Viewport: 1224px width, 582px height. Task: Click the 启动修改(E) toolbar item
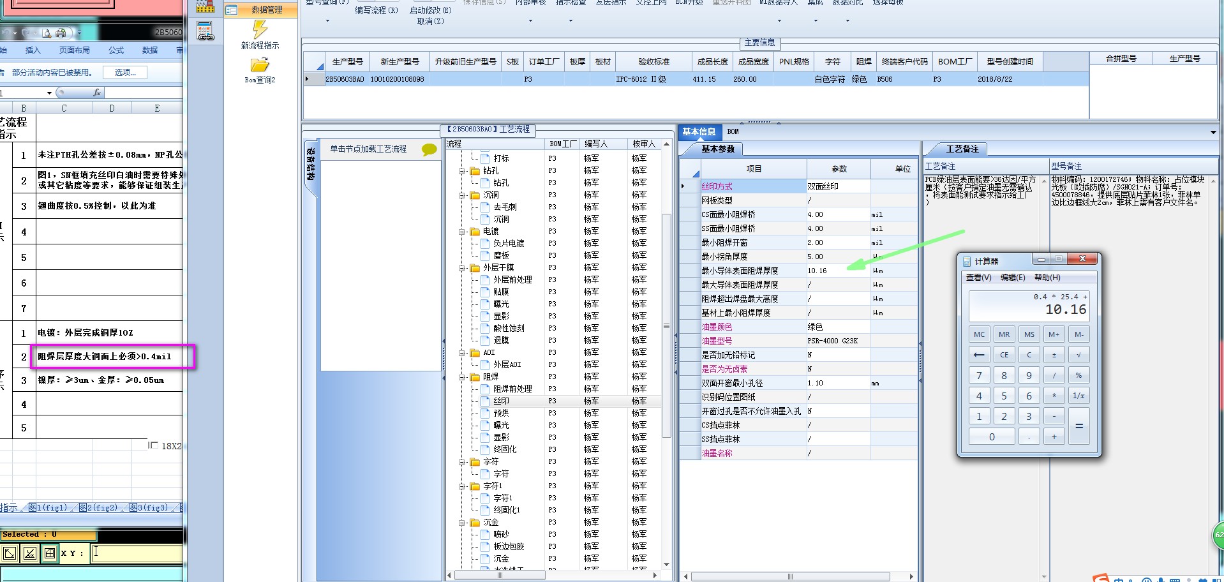[431, 10]
